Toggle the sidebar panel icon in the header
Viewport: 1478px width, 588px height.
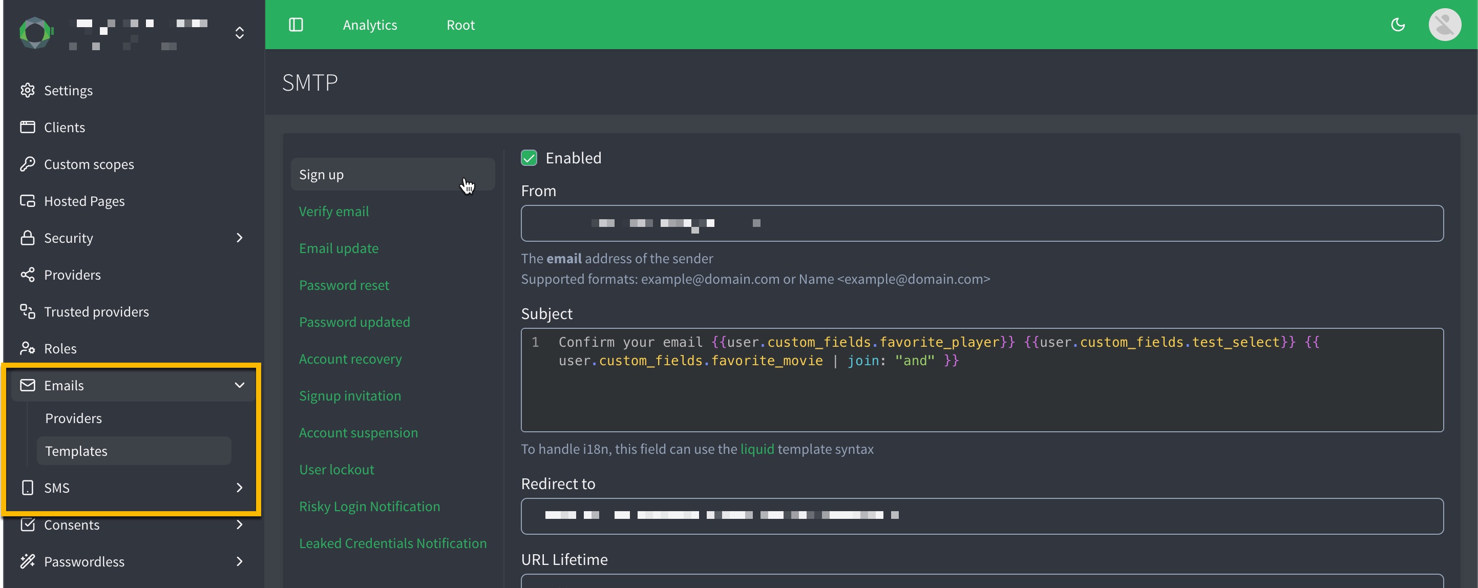pyautogui.click(x=295, y=25)
